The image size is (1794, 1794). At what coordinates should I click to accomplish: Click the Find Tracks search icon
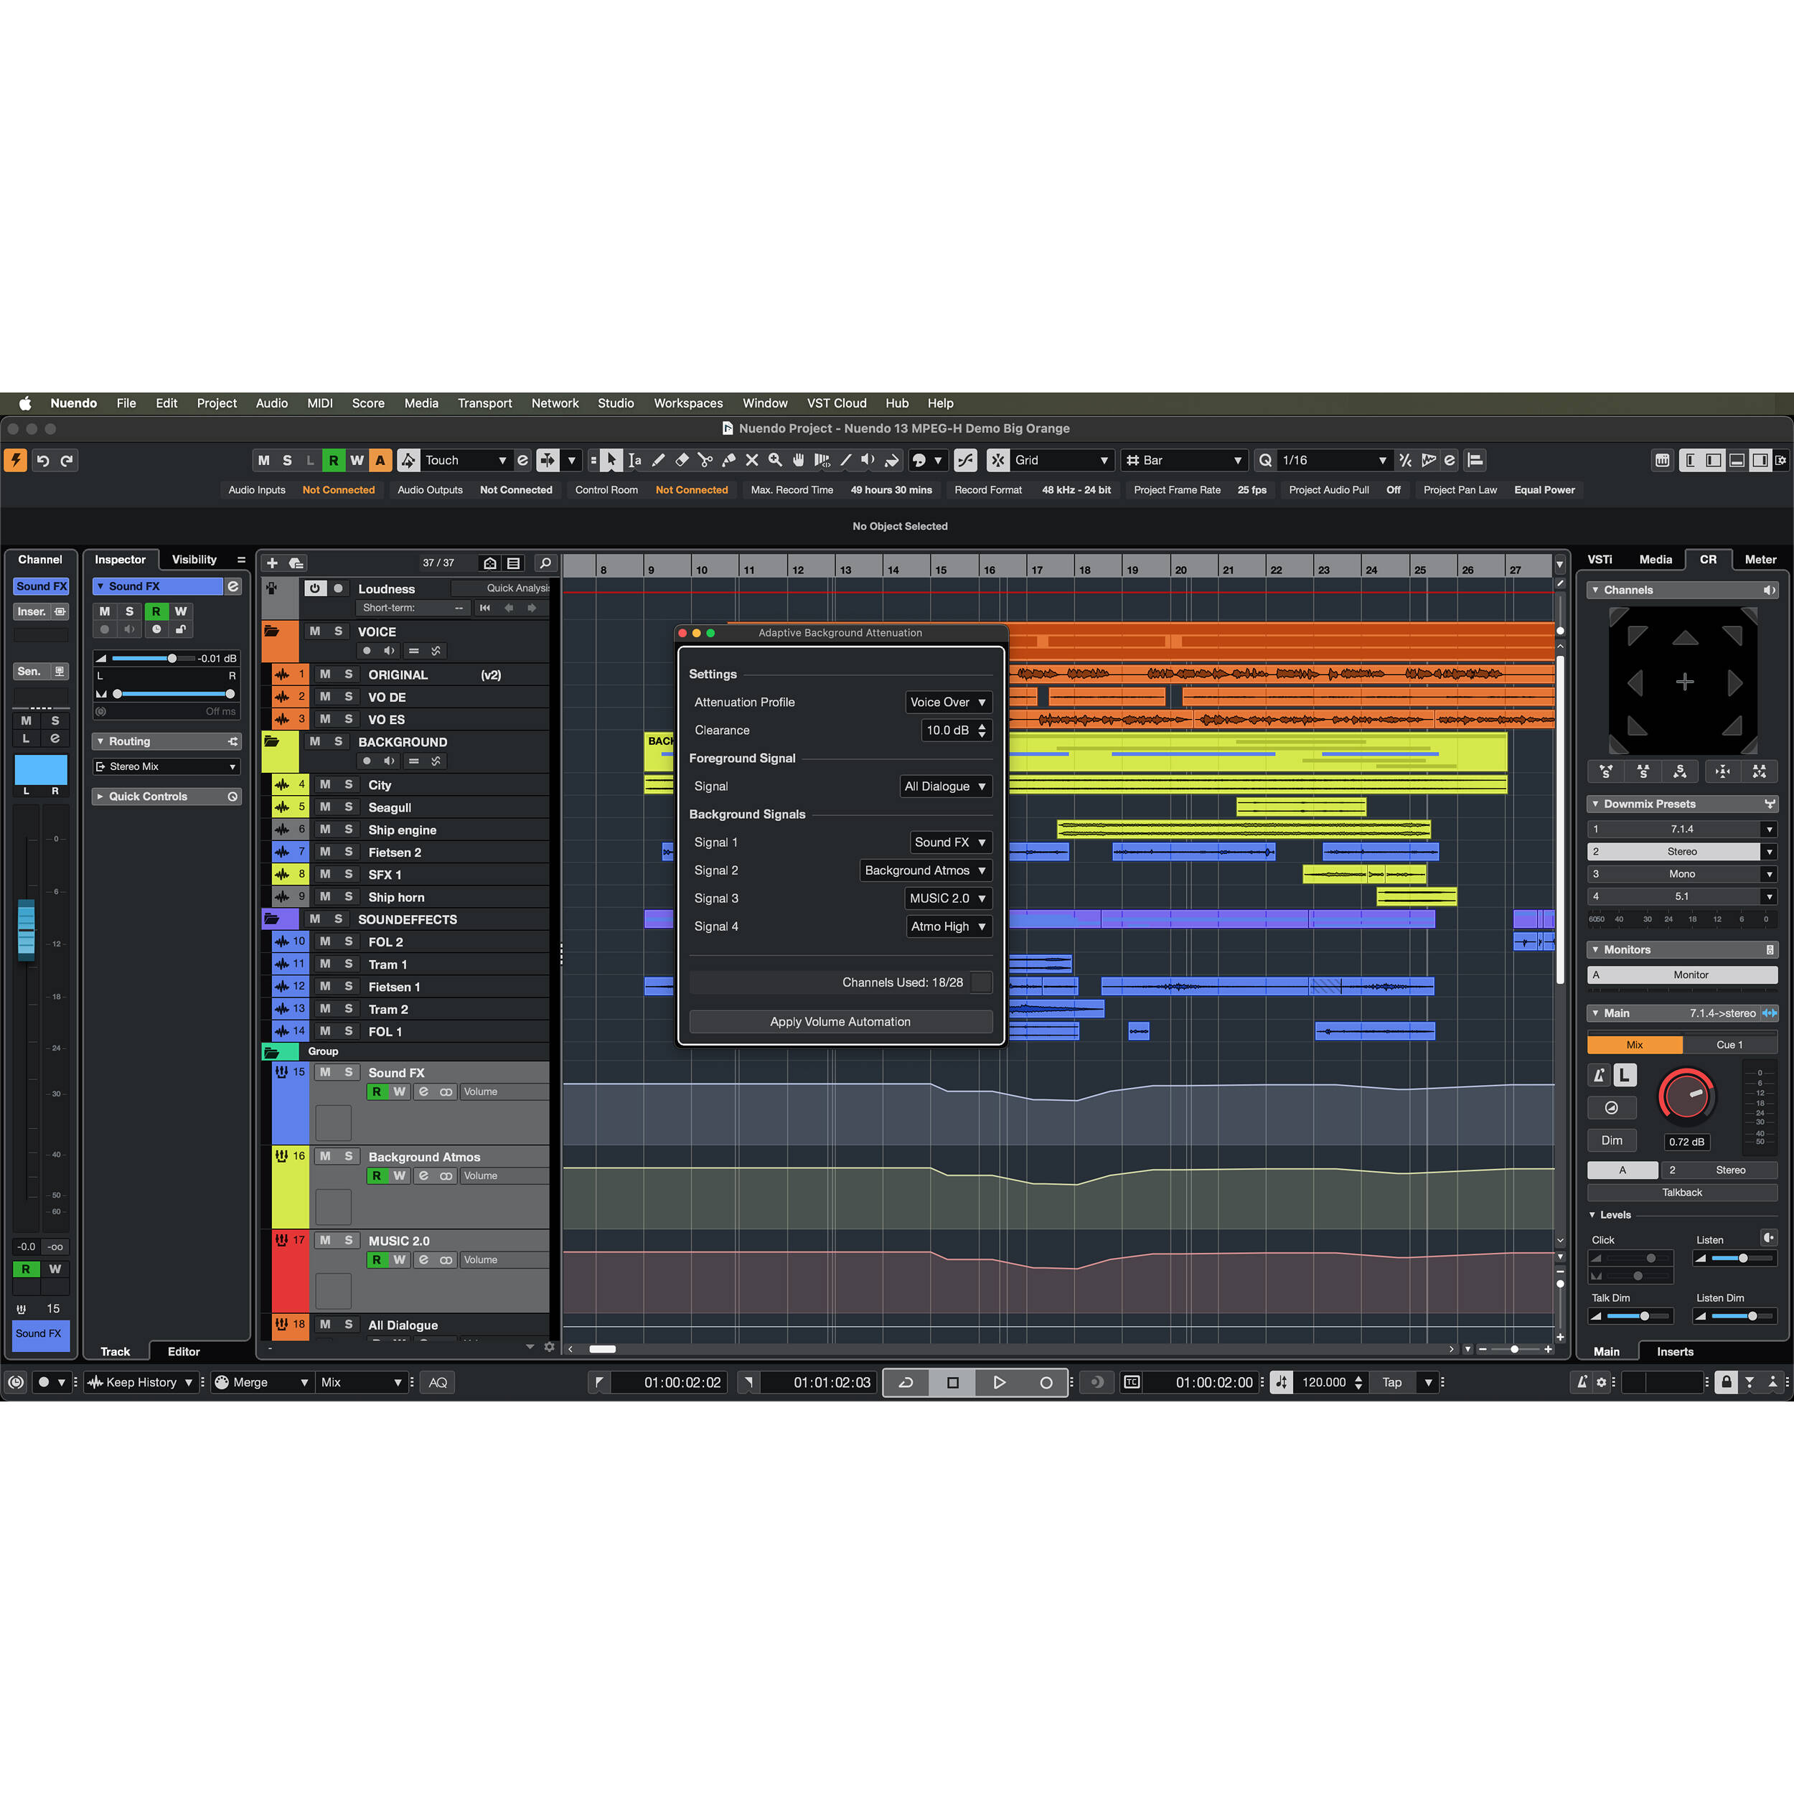tap(546, 563)
